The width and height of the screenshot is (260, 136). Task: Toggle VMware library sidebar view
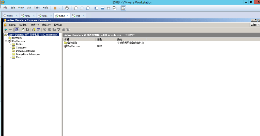point(96,8)
